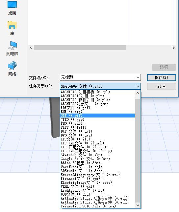Click the file name field containing 无标题
This screenshot has height=212, width=179.
point(100,77)
